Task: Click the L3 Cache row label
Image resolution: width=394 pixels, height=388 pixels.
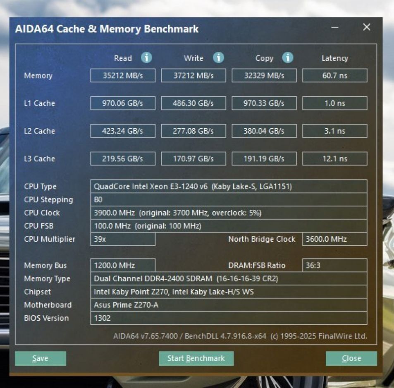Action: point(39,159)
